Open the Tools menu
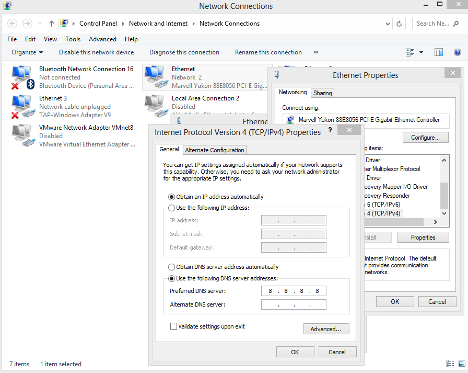Image resolution: width=468 pixels, height=373 pixels. tap(73, 39)
